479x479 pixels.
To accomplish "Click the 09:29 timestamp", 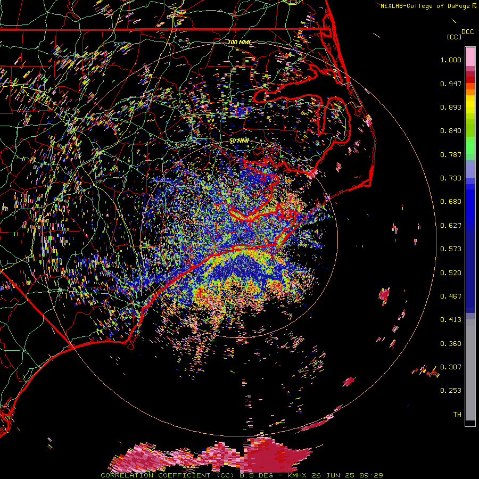I will coord(371,475).
